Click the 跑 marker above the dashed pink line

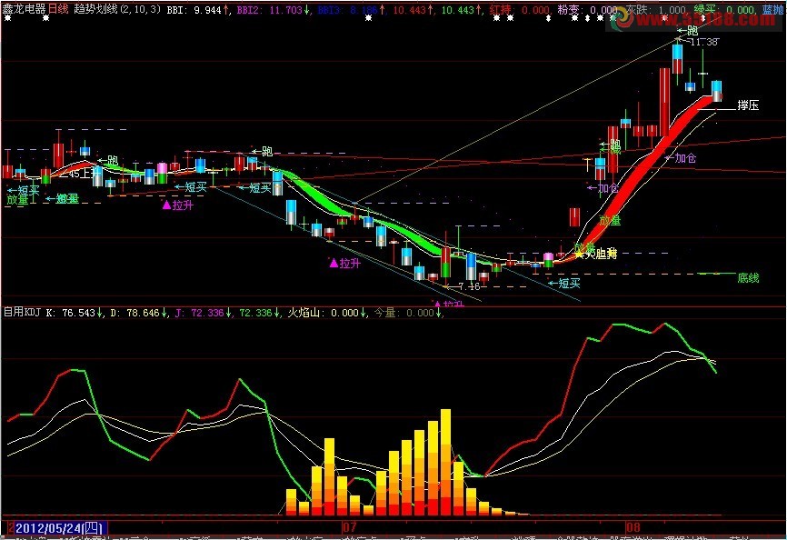point(262,151)
